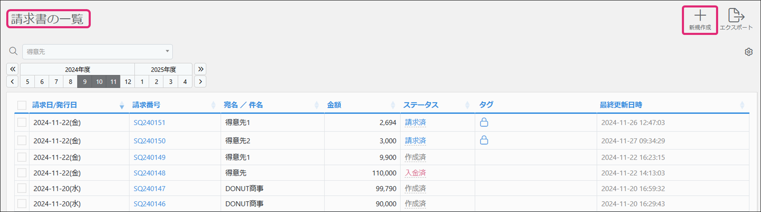Open invoice link SQ240146

(x=149, y=204)
